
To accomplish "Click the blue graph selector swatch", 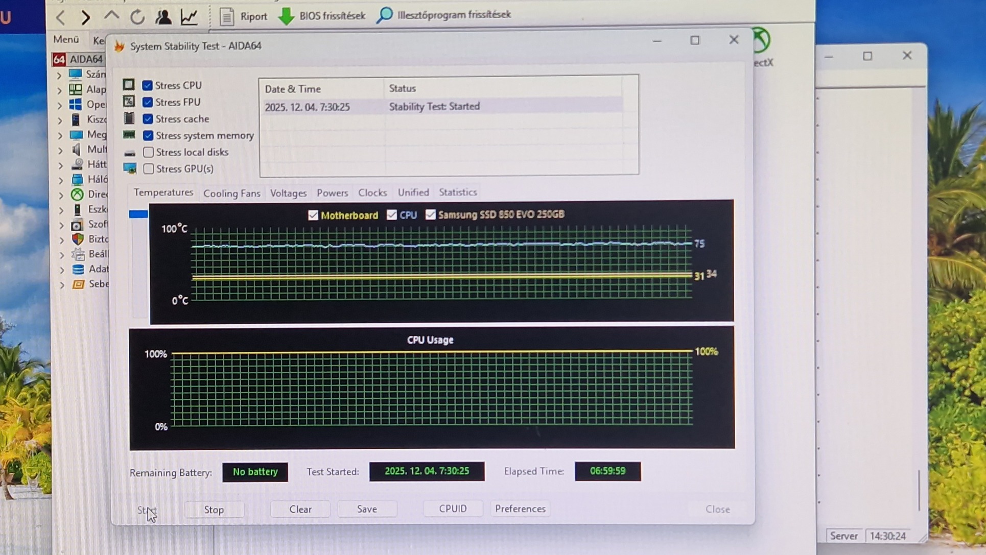I will point(138,214).
